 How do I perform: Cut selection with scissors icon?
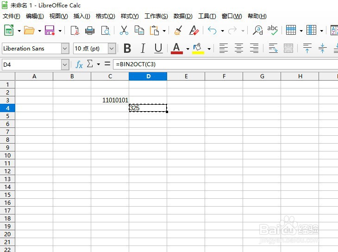(x=124, y=31)
